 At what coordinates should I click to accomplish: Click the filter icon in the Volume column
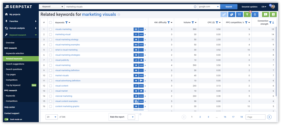[193, 22]
